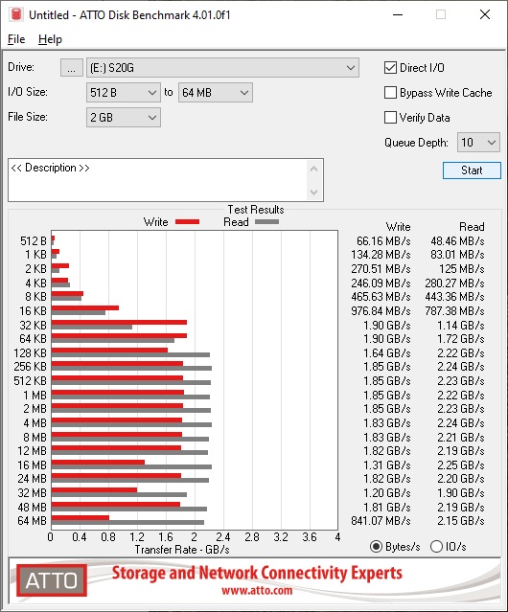Click the red Write legend swatch
The height and width of the screenshot is (612, 508).
[188, 221]
